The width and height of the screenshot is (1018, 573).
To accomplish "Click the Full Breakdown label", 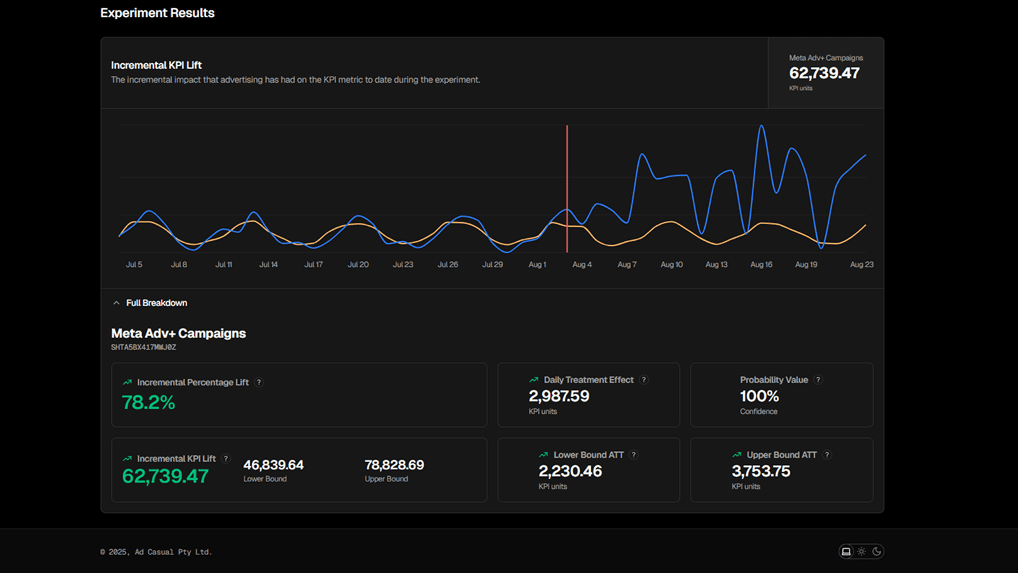I will [x=157, y=303].
